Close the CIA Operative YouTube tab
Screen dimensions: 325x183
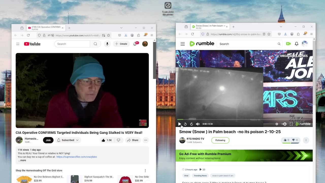(x=62, y=28)
